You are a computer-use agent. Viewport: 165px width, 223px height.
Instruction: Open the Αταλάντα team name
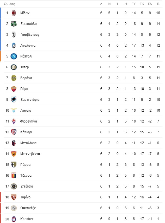[x=28, y=45]
